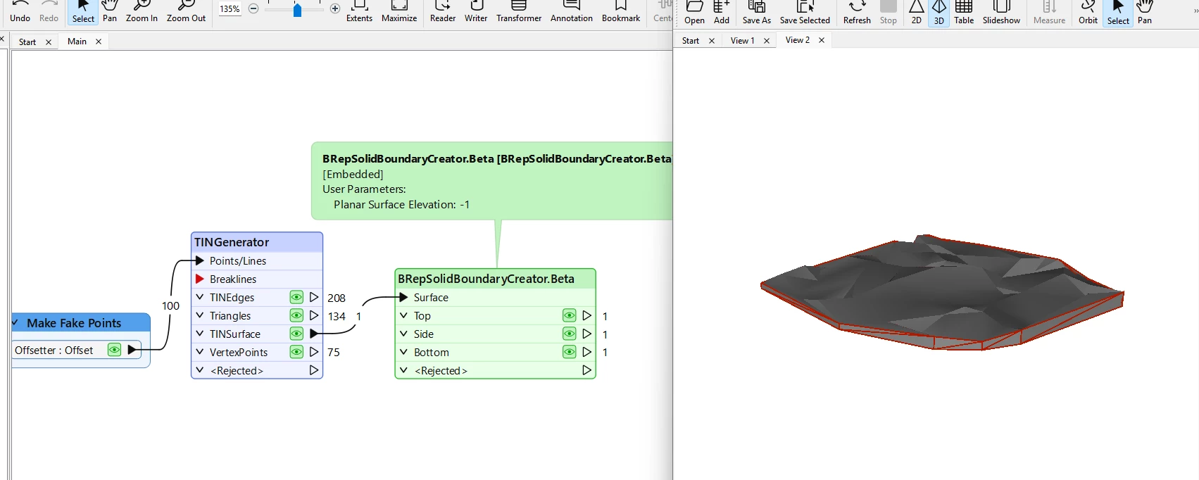Click the Maximize canvas tool
Screen dimensions: 1199x480
tap(399, 12)
